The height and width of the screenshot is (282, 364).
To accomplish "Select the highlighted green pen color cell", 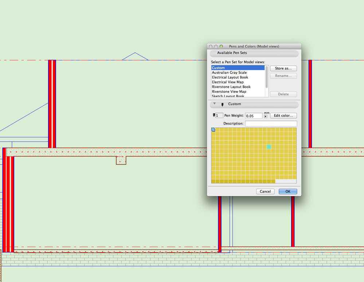I will click(269, 146).
